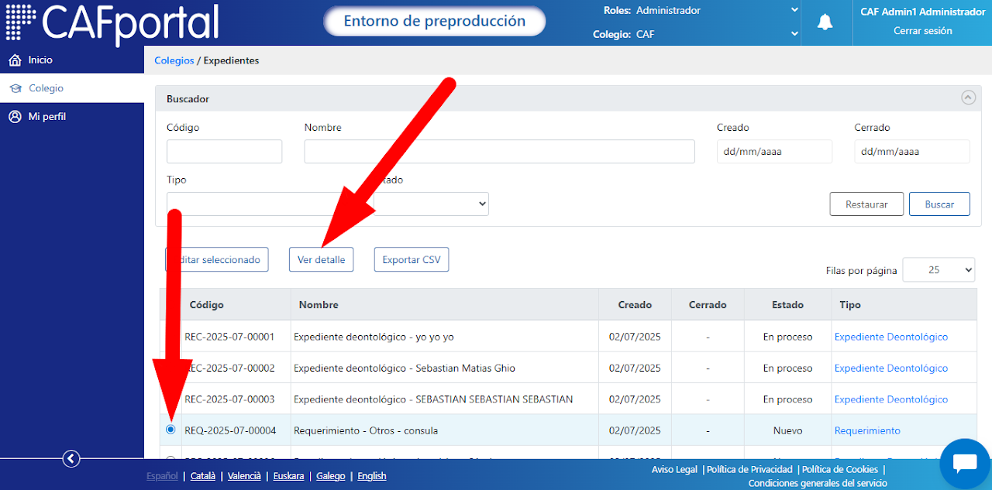
Task: Click the Nombre search input field
Action: point(499,152)
